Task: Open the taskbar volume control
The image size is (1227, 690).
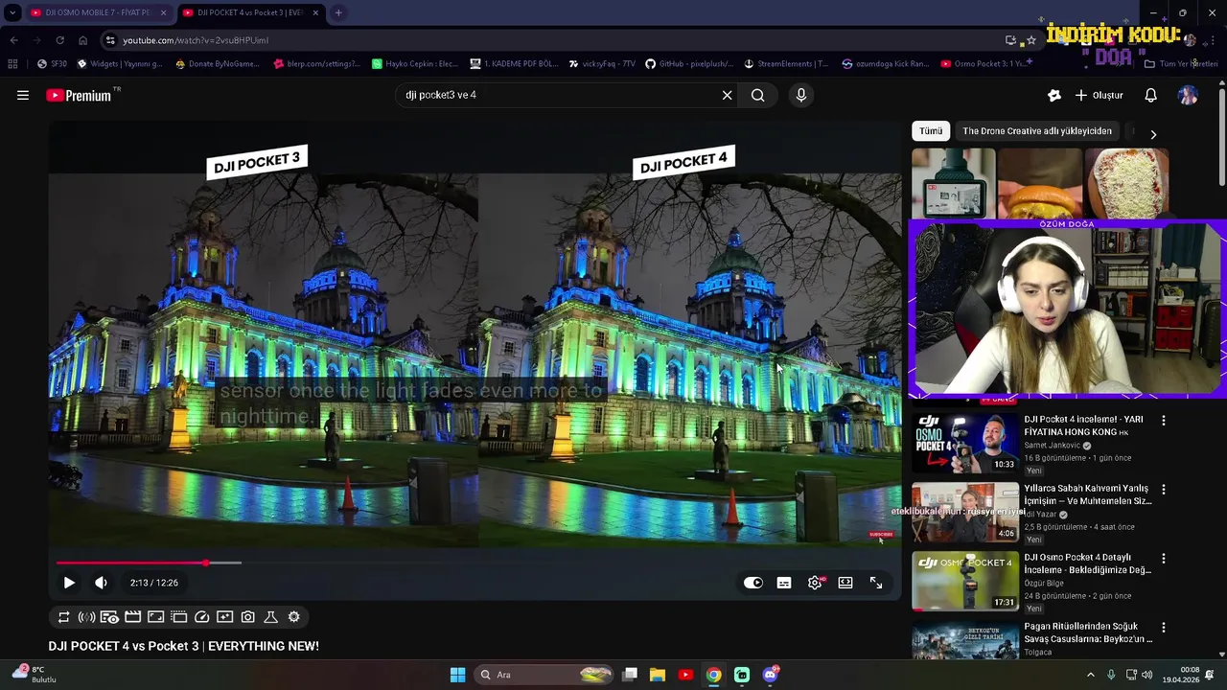Action: coord(1146,675)
